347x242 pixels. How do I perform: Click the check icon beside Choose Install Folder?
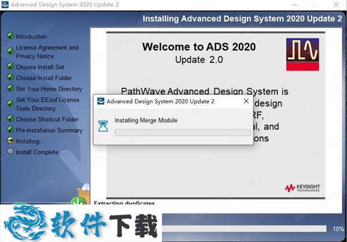tap(10, 77)
